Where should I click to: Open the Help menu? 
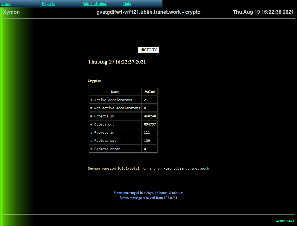tap(127, 3)
